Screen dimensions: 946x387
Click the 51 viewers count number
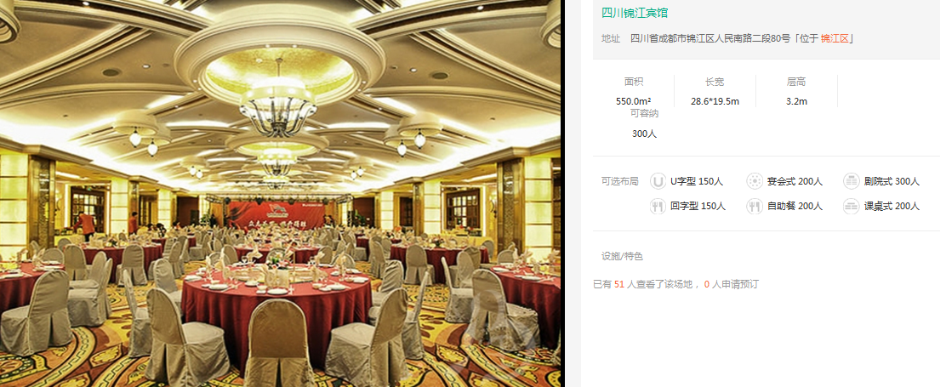point(619,284)
